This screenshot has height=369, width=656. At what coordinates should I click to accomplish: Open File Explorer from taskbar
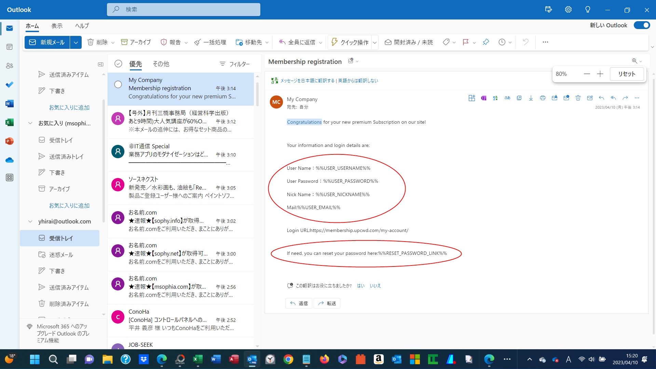pos(107,359)
